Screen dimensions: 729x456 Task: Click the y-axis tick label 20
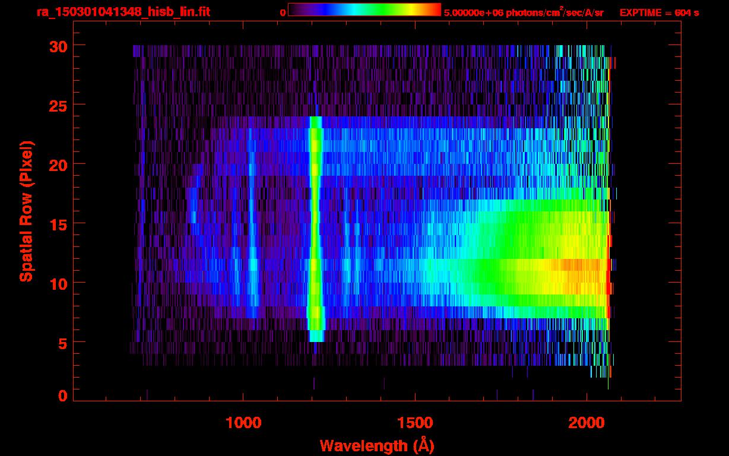click(x=58, y=164)
